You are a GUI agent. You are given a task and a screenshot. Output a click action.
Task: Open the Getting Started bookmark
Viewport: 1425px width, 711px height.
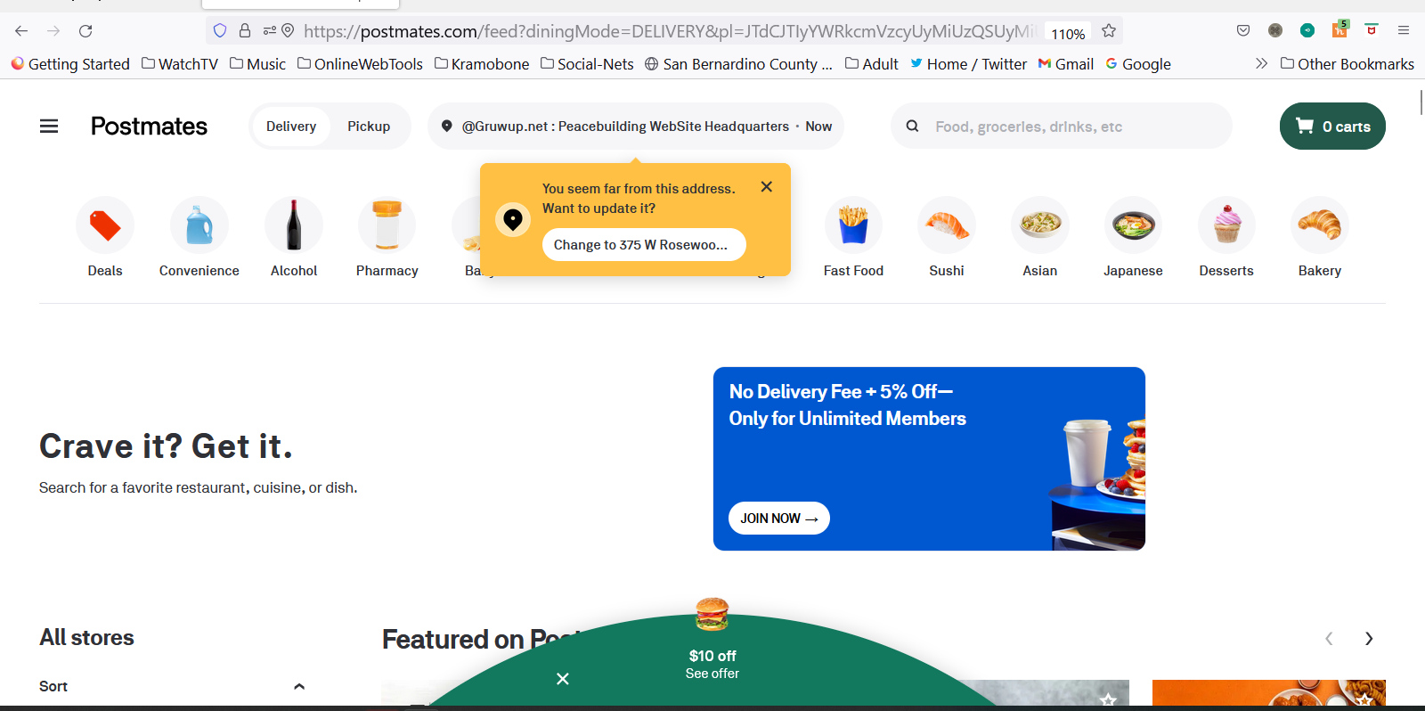(x=70, y=64)
